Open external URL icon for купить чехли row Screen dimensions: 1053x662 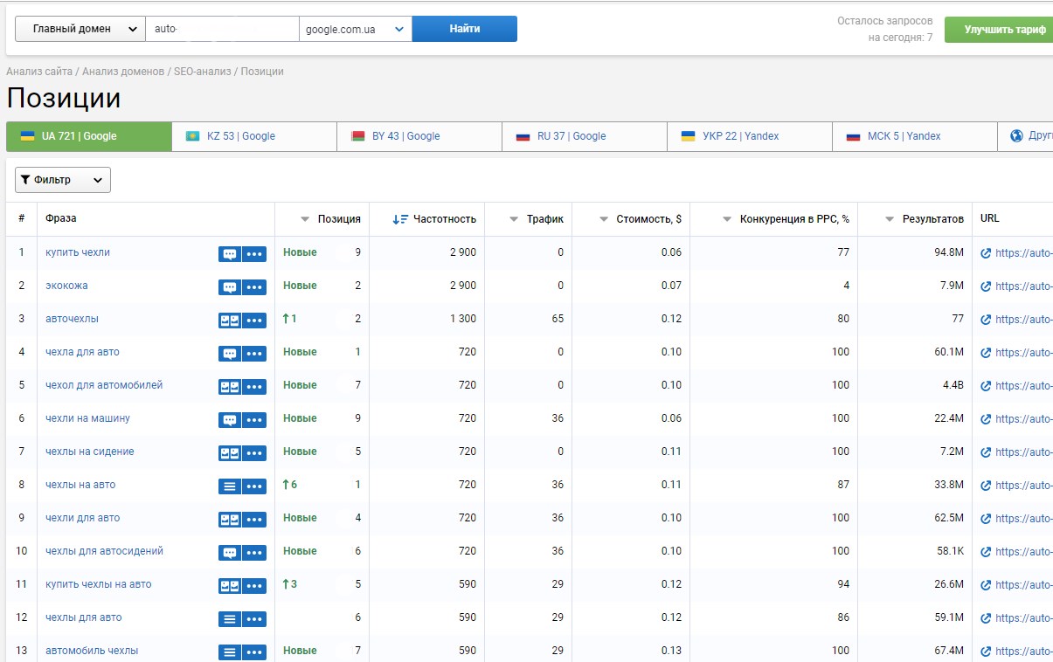point(986,253)
